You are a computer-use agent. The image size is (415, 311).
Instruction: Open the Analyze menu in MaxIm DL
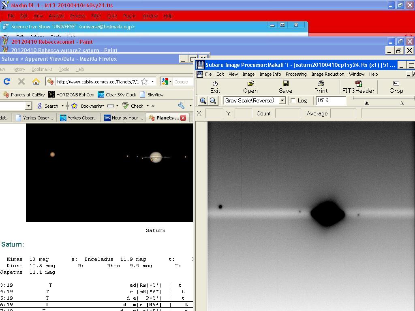[x=56, y=16]
